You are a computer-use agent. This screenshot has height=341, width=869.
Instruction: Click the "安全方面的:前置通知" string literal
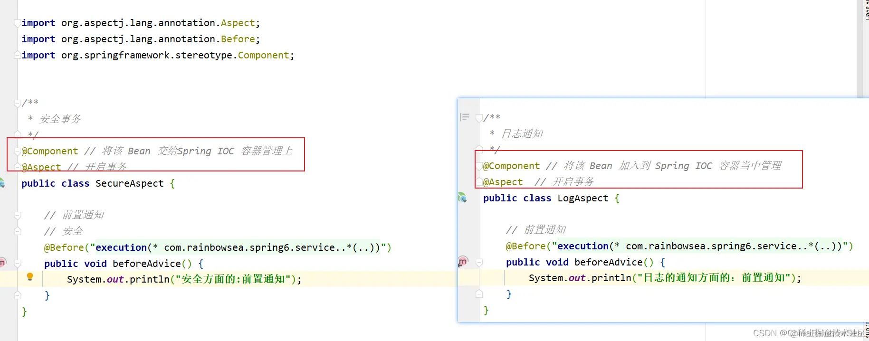pos(233,279)
